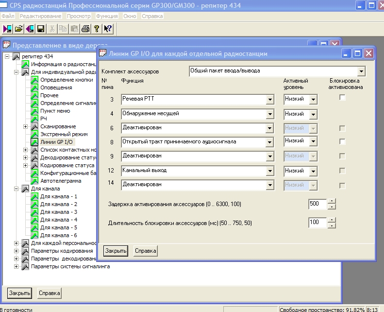Select Параметры системы сигналинга tree item
This screenshot has height=312, width=384.
tap(70, 266)
